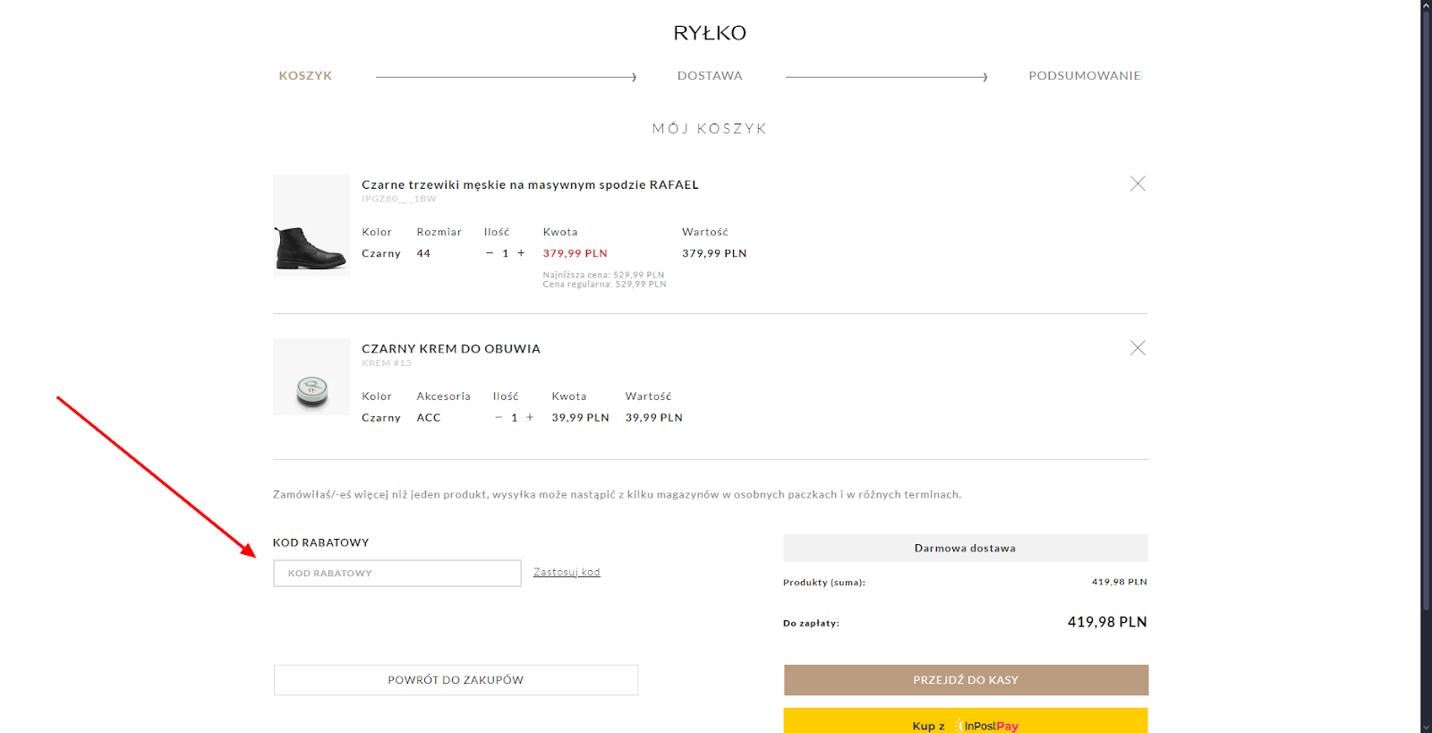Go to the KOSZYK step
This screenshot has height=733, width=1432.
[305, 76]
